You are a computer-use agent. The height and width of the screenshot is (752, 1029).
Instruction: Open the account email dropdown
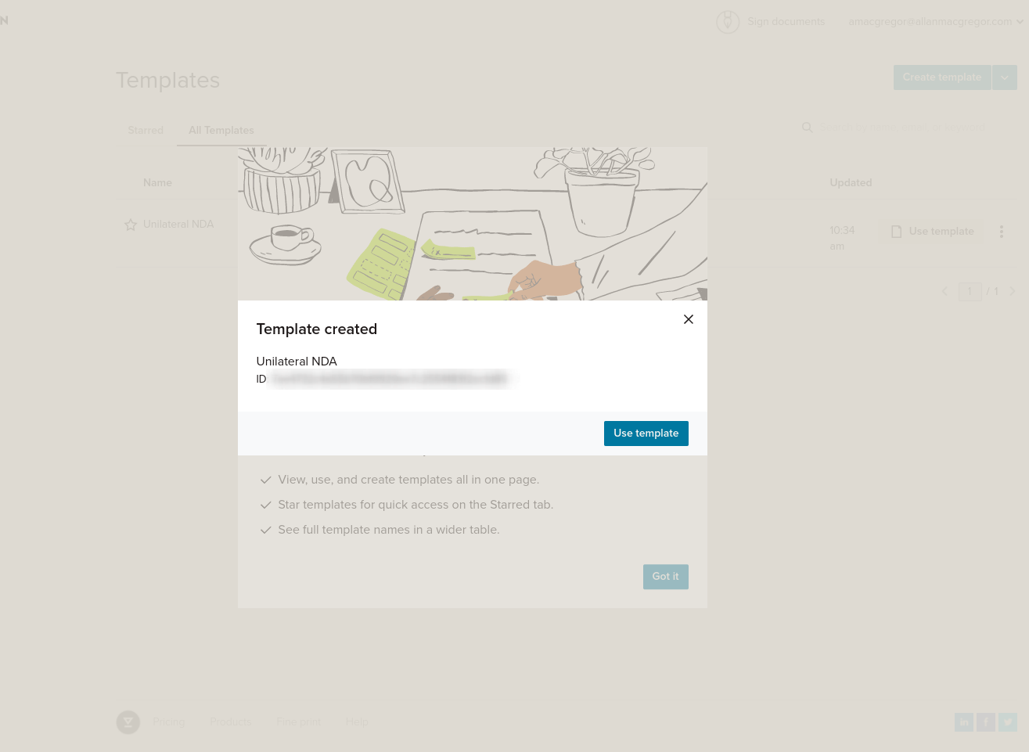[936, 22]
